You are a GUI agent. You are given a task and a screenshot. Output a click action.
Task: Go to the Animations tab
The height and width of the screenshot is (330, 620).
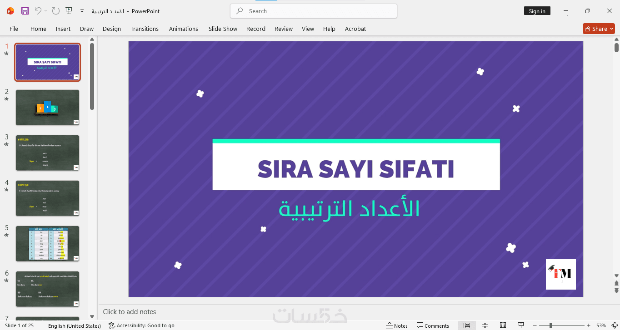(184, 29)
